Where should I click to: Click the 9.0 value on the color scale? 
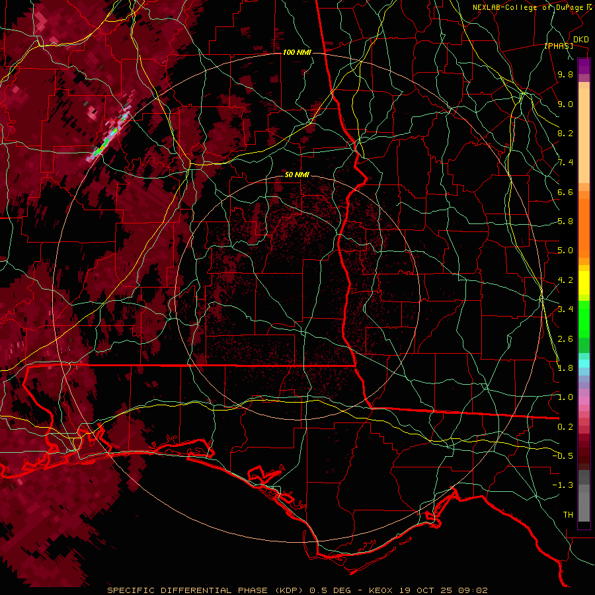click(x=565, y=104)
